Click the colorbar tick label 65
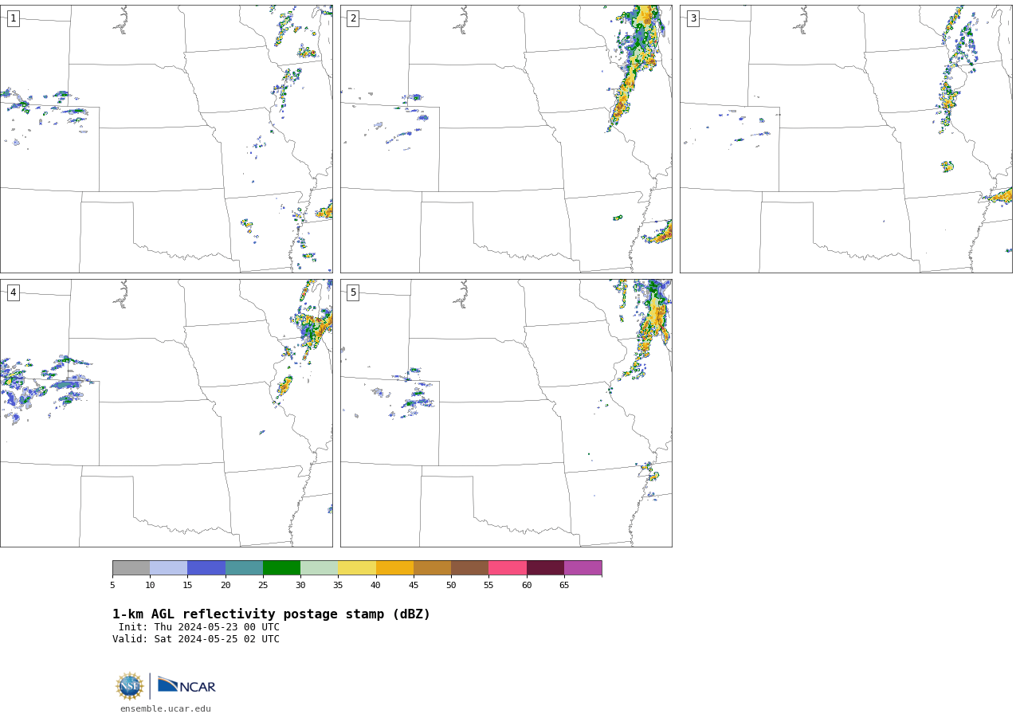Viewport: 1020px width, 718px height. click(564, 586)
